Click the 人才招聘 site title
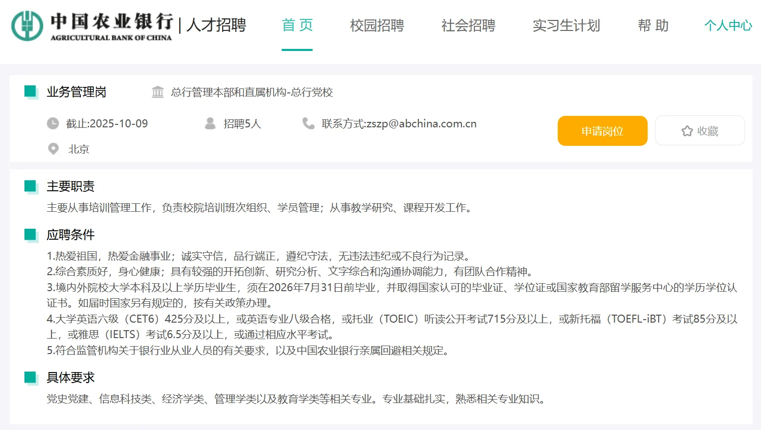 (216, 25)
